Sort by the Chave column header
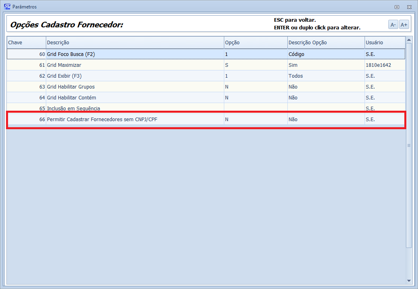This screenshot has height=289, width=418. (26, 43)
